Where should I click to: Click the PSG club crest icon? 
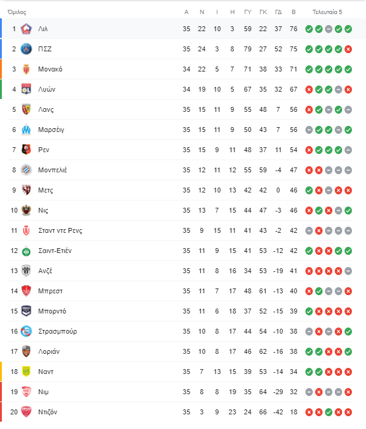(x=26, y=49)
